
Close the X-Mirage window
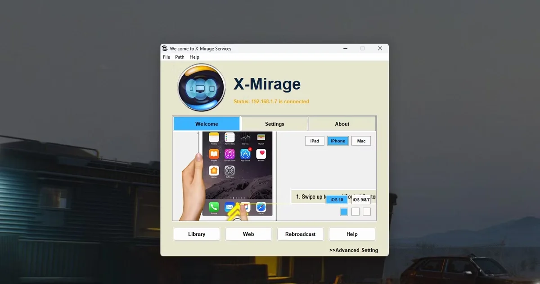click(x=380, y=49)
